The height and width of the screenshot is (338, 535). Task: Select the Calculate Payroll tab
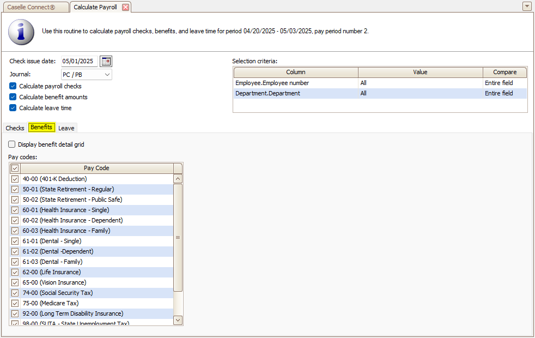[95, 7]
